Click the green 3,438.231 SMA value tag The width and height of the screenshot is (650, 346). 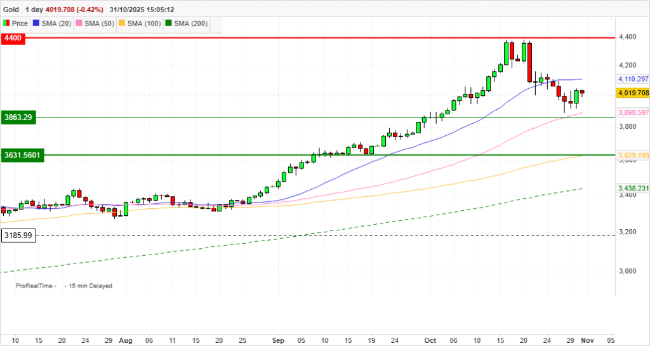pyautogui.click(x=633, y=189)
